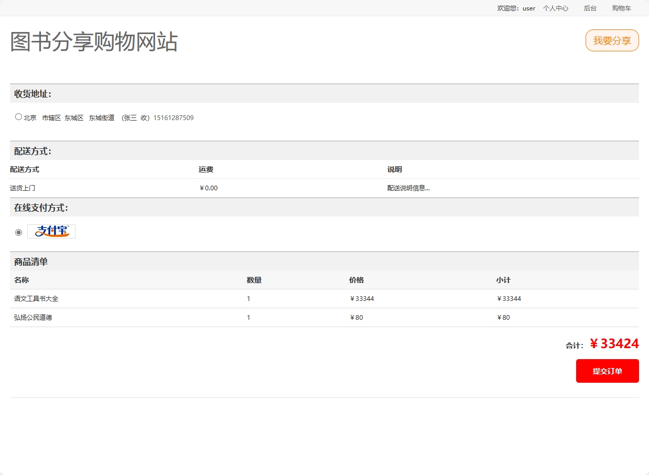Select the Alipay payment radio button
The height and width of the screenshot is (475, 649).
tap(19, 232)
